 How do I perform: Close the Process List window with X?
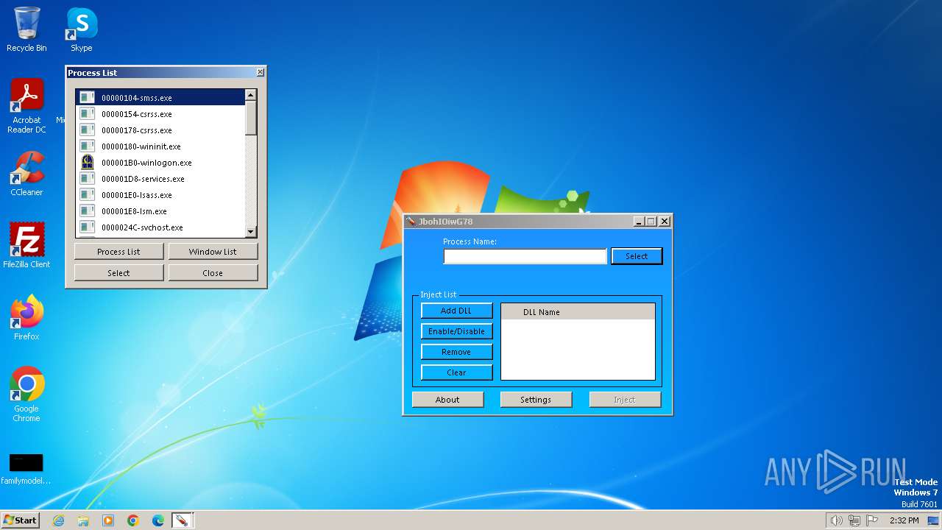[260, 72]
